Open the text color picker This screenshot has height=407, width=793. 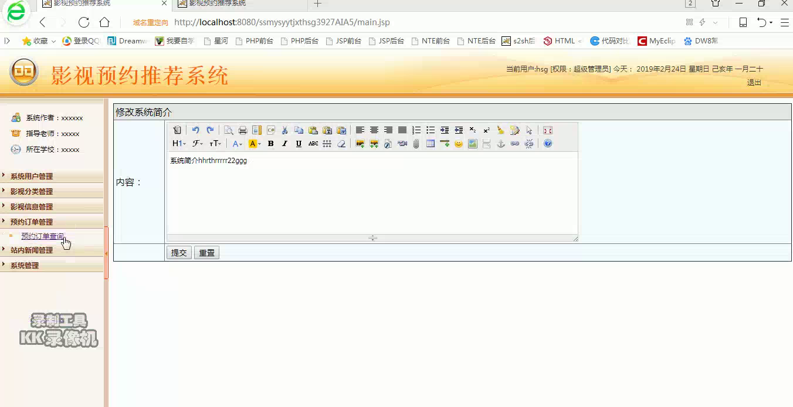coord(237,144)
